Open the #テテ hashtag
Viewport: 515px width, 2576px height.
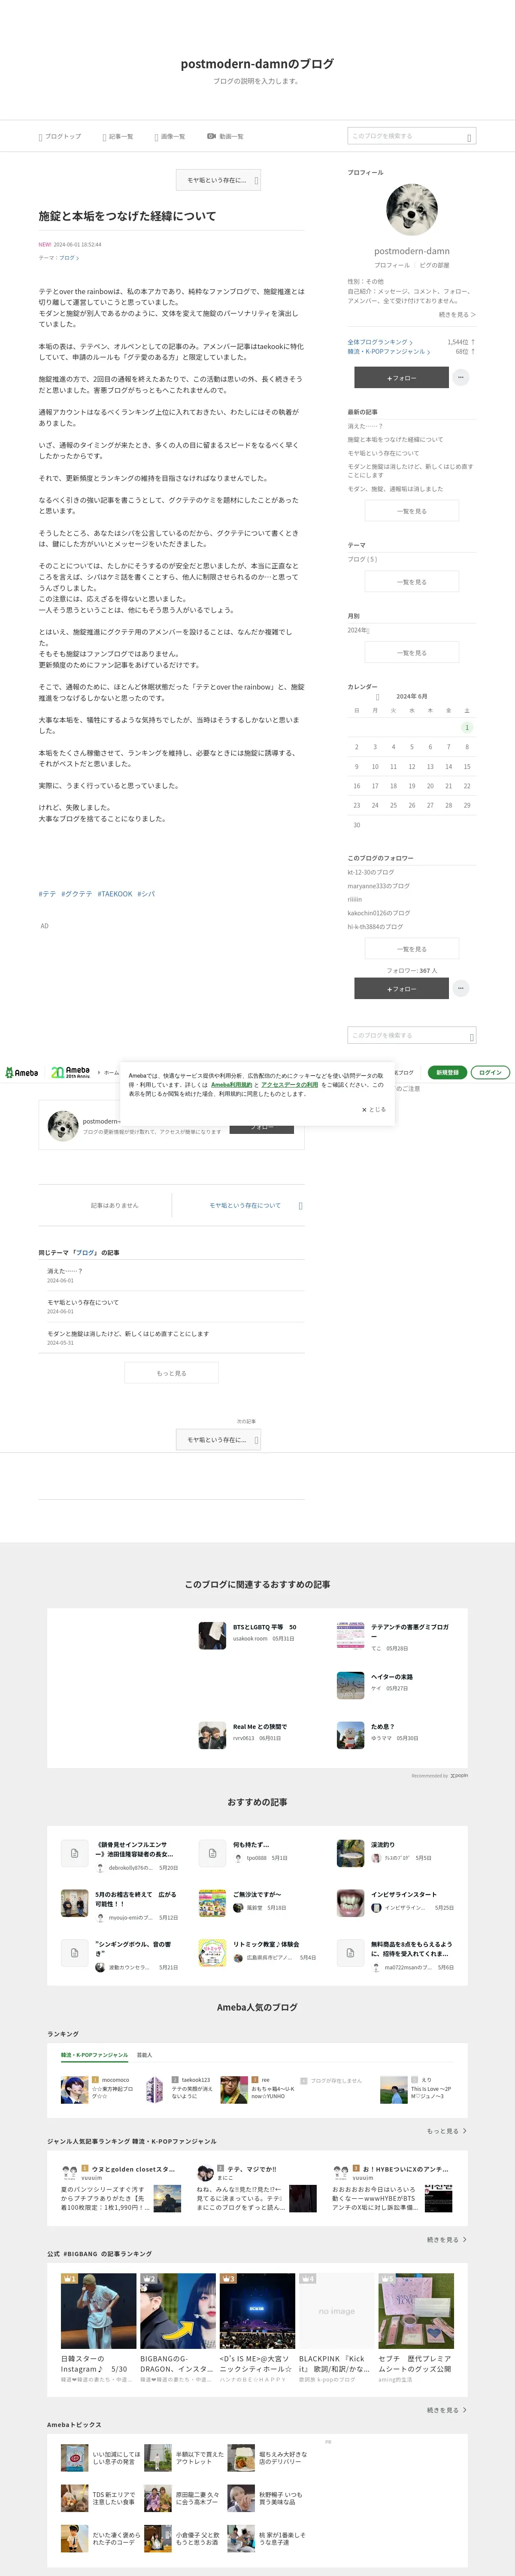pos(47,894)
